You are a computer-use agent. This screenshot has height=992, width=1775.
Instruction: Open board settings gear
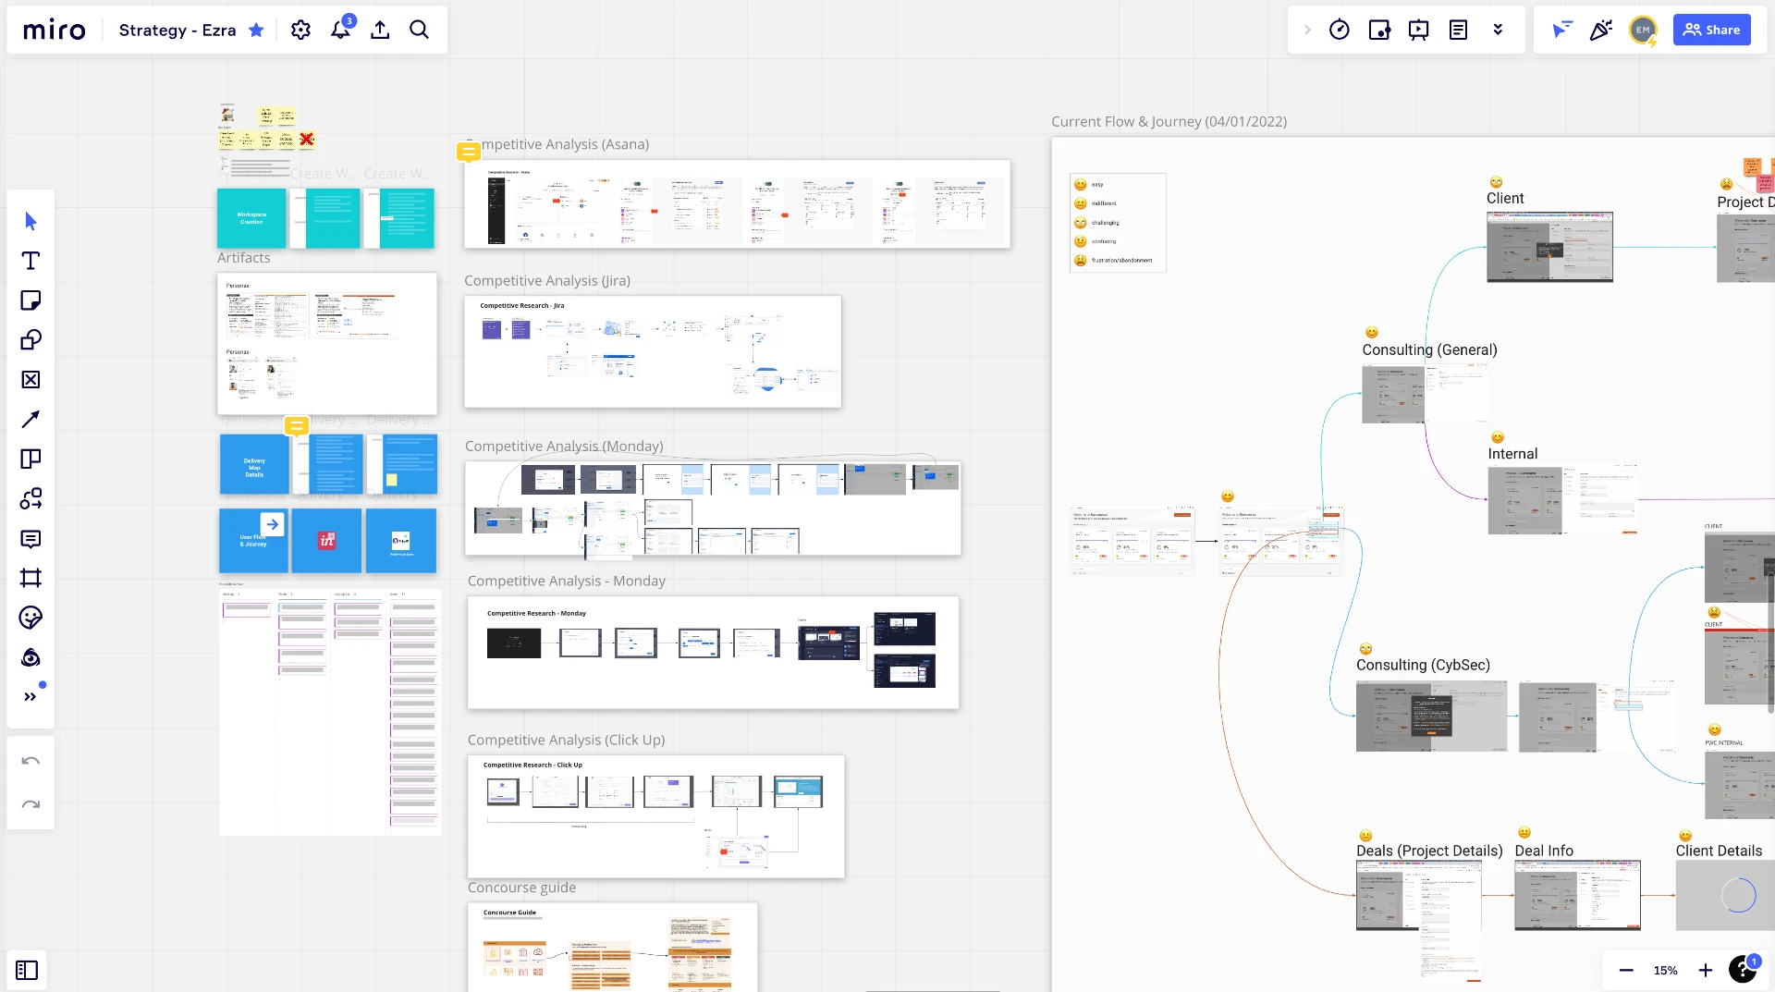(x=300, y=31)
